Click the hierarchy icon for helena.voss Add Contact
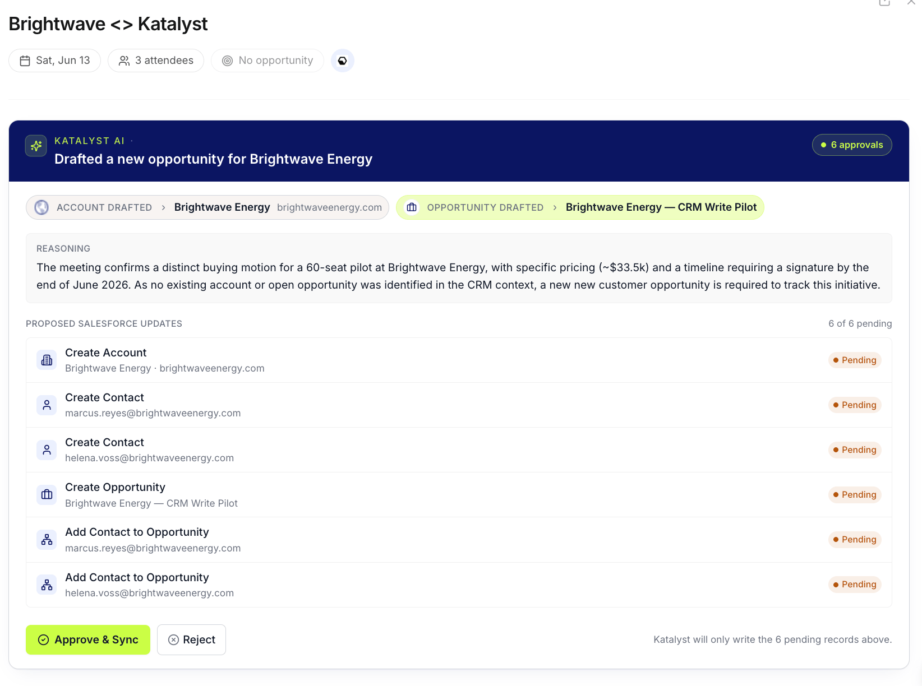922x686 pixels. pyautogui.click(x=47, y=585)
